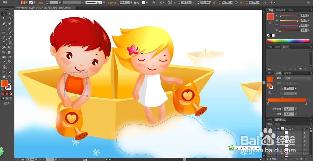The image size is (313, 161).
Task: Open brush definition 基本 dropdown
Action: pos(104,2)
